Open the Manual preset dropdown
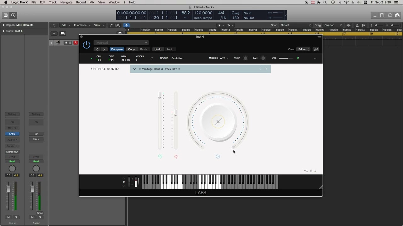The width and height of the screenshot is (403, 226). 121,43
